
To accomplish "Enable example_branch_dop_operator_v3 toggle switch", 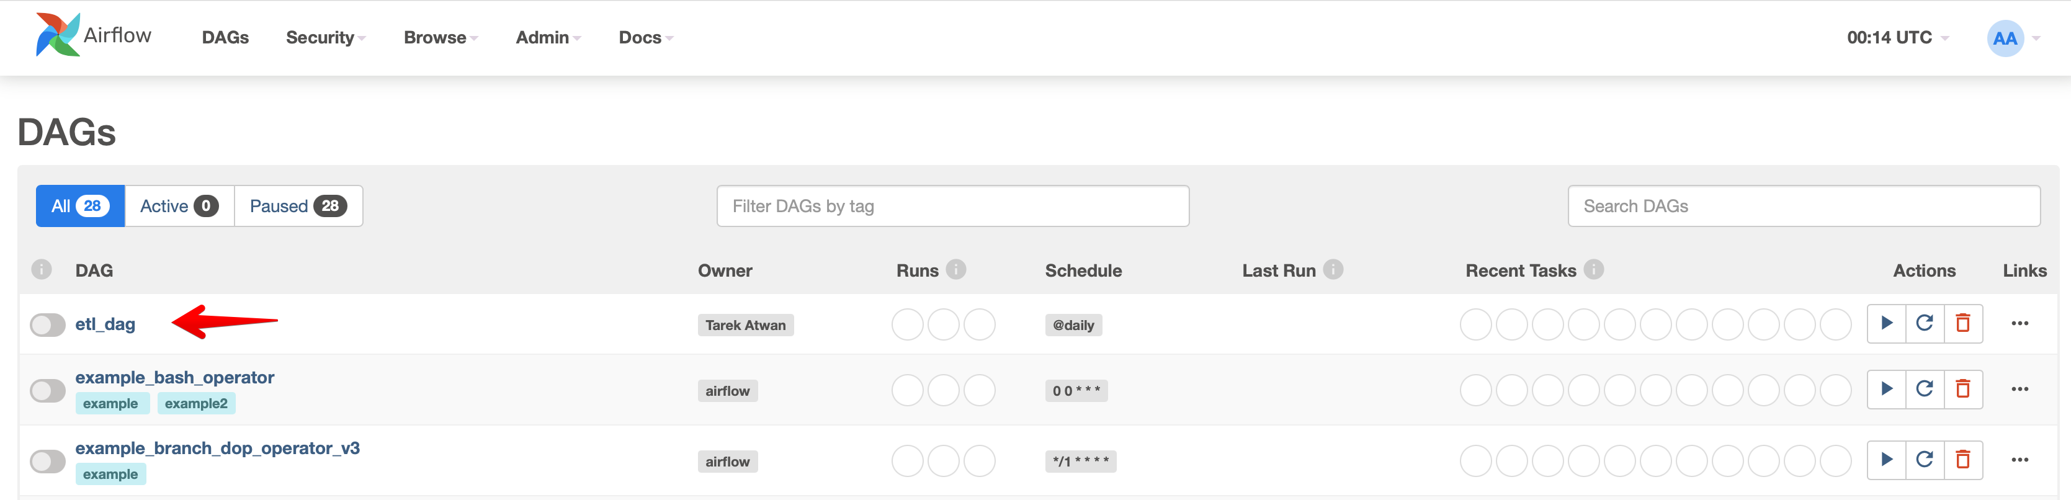I will tap(47, 462).
